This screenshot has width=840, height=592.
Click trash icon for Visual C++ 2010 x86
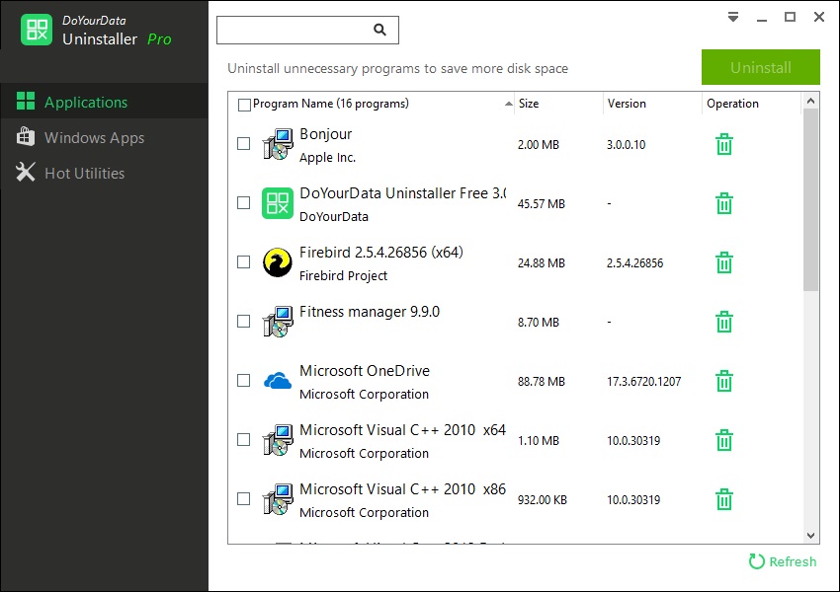pyautogui.click(x=723, y=499)
